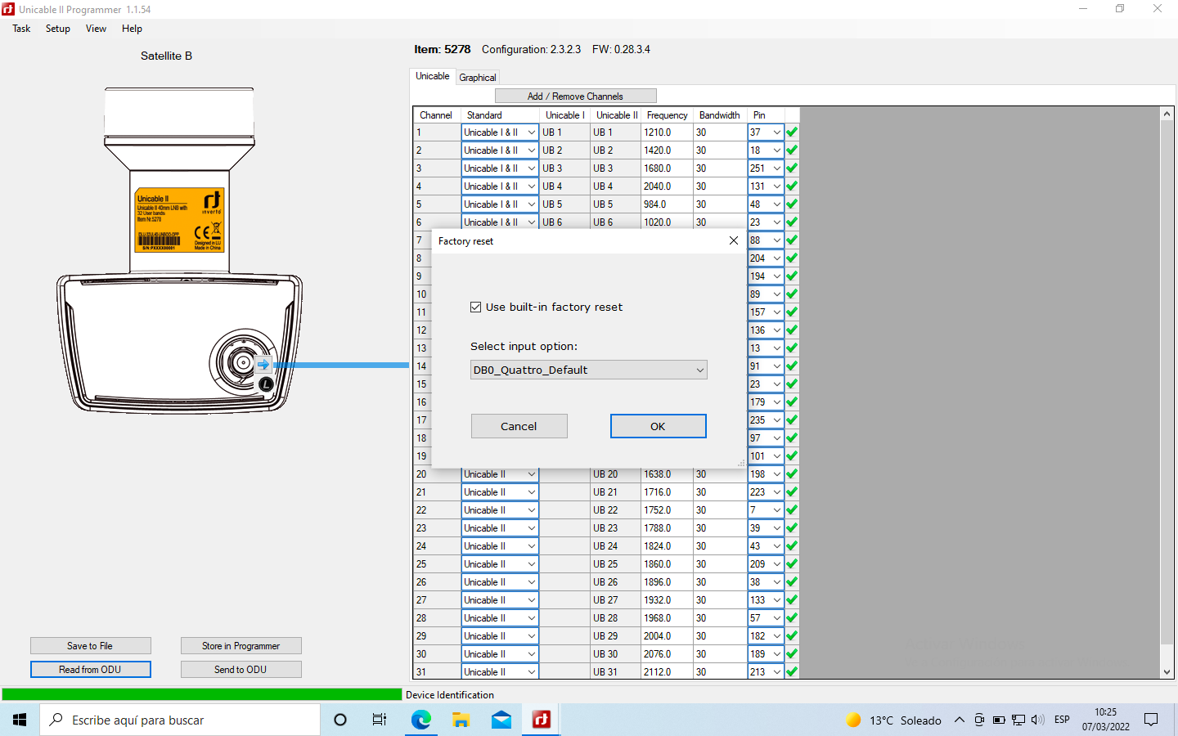Open Microsoft Edge from the taskbar
The height and width of the screenshot is (736, 1178).
[x=420, y=720]
